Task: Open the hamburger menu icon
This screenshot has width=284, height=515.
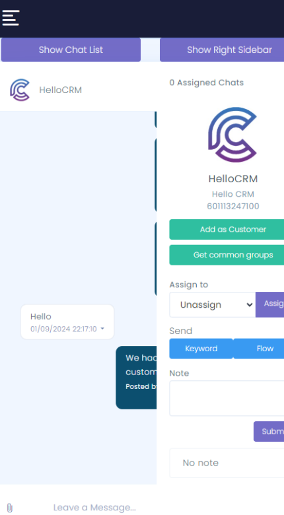Action: [x=11, y=18]
